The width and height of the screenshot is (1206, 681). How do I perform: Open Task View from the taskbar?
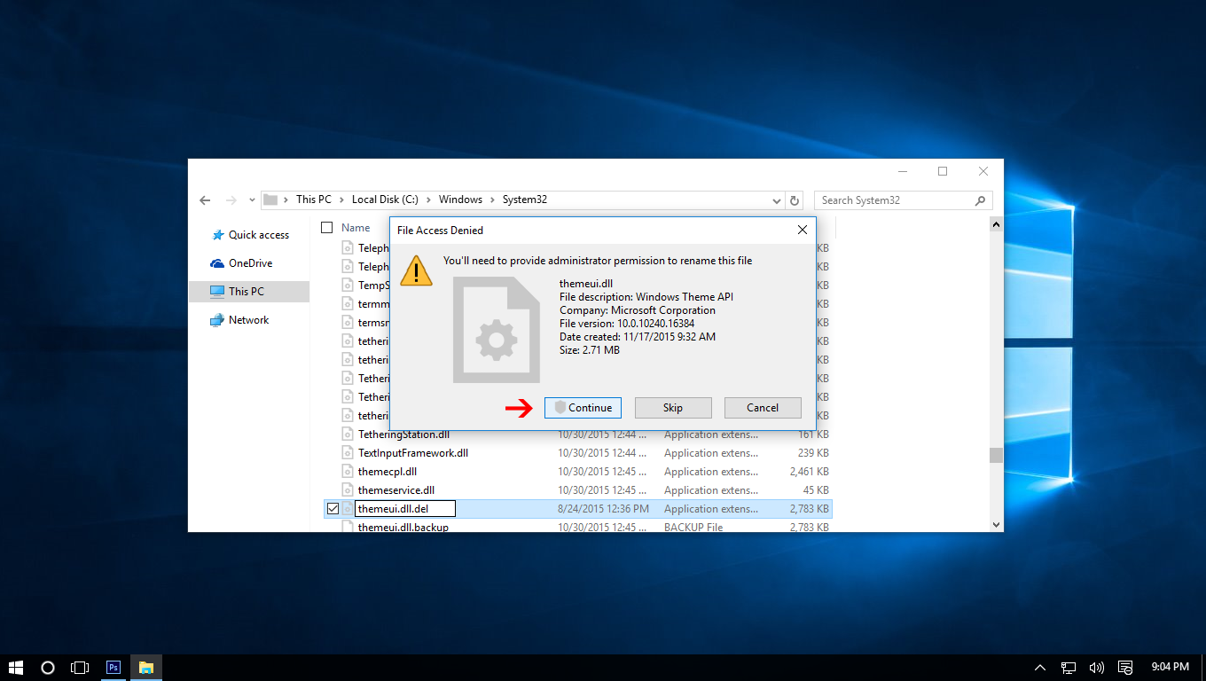click(x=80, y=667)
